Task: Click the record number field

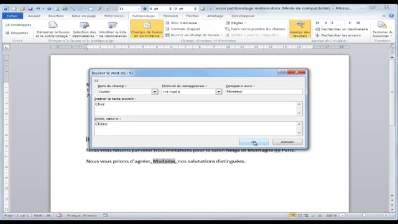Action: 337,23
